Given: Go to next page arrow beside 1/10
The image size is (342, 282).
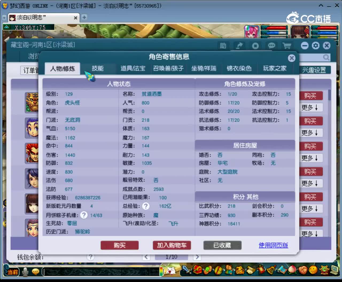Looking at the screenshot, I should click(197, 257).
